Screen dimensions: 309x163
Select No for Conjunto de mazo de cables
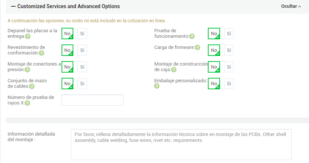(x=67, y=83)
